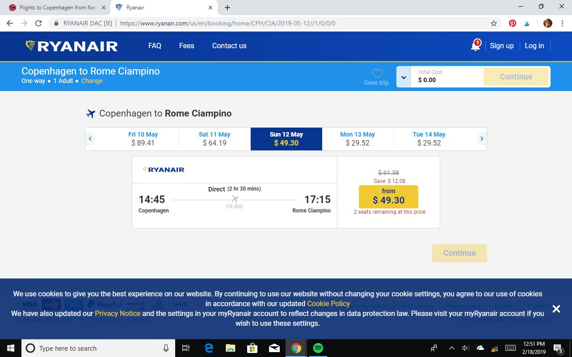Image resolution: width=572 pixels, height=357 pixels.
Task: Click Log in link
Action: tap(534, 46)
